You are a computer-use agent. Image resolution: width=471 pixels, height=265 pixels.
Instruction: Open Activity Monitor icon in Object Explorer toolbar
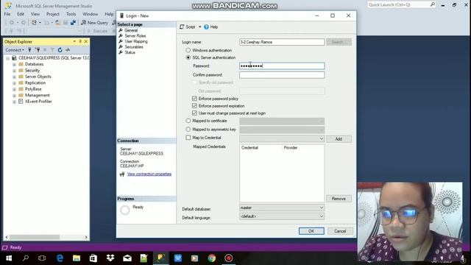click(68, 50)
